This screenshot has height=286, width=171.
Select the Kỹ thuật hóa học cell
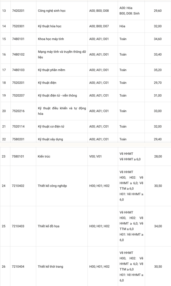click(50, 26)
